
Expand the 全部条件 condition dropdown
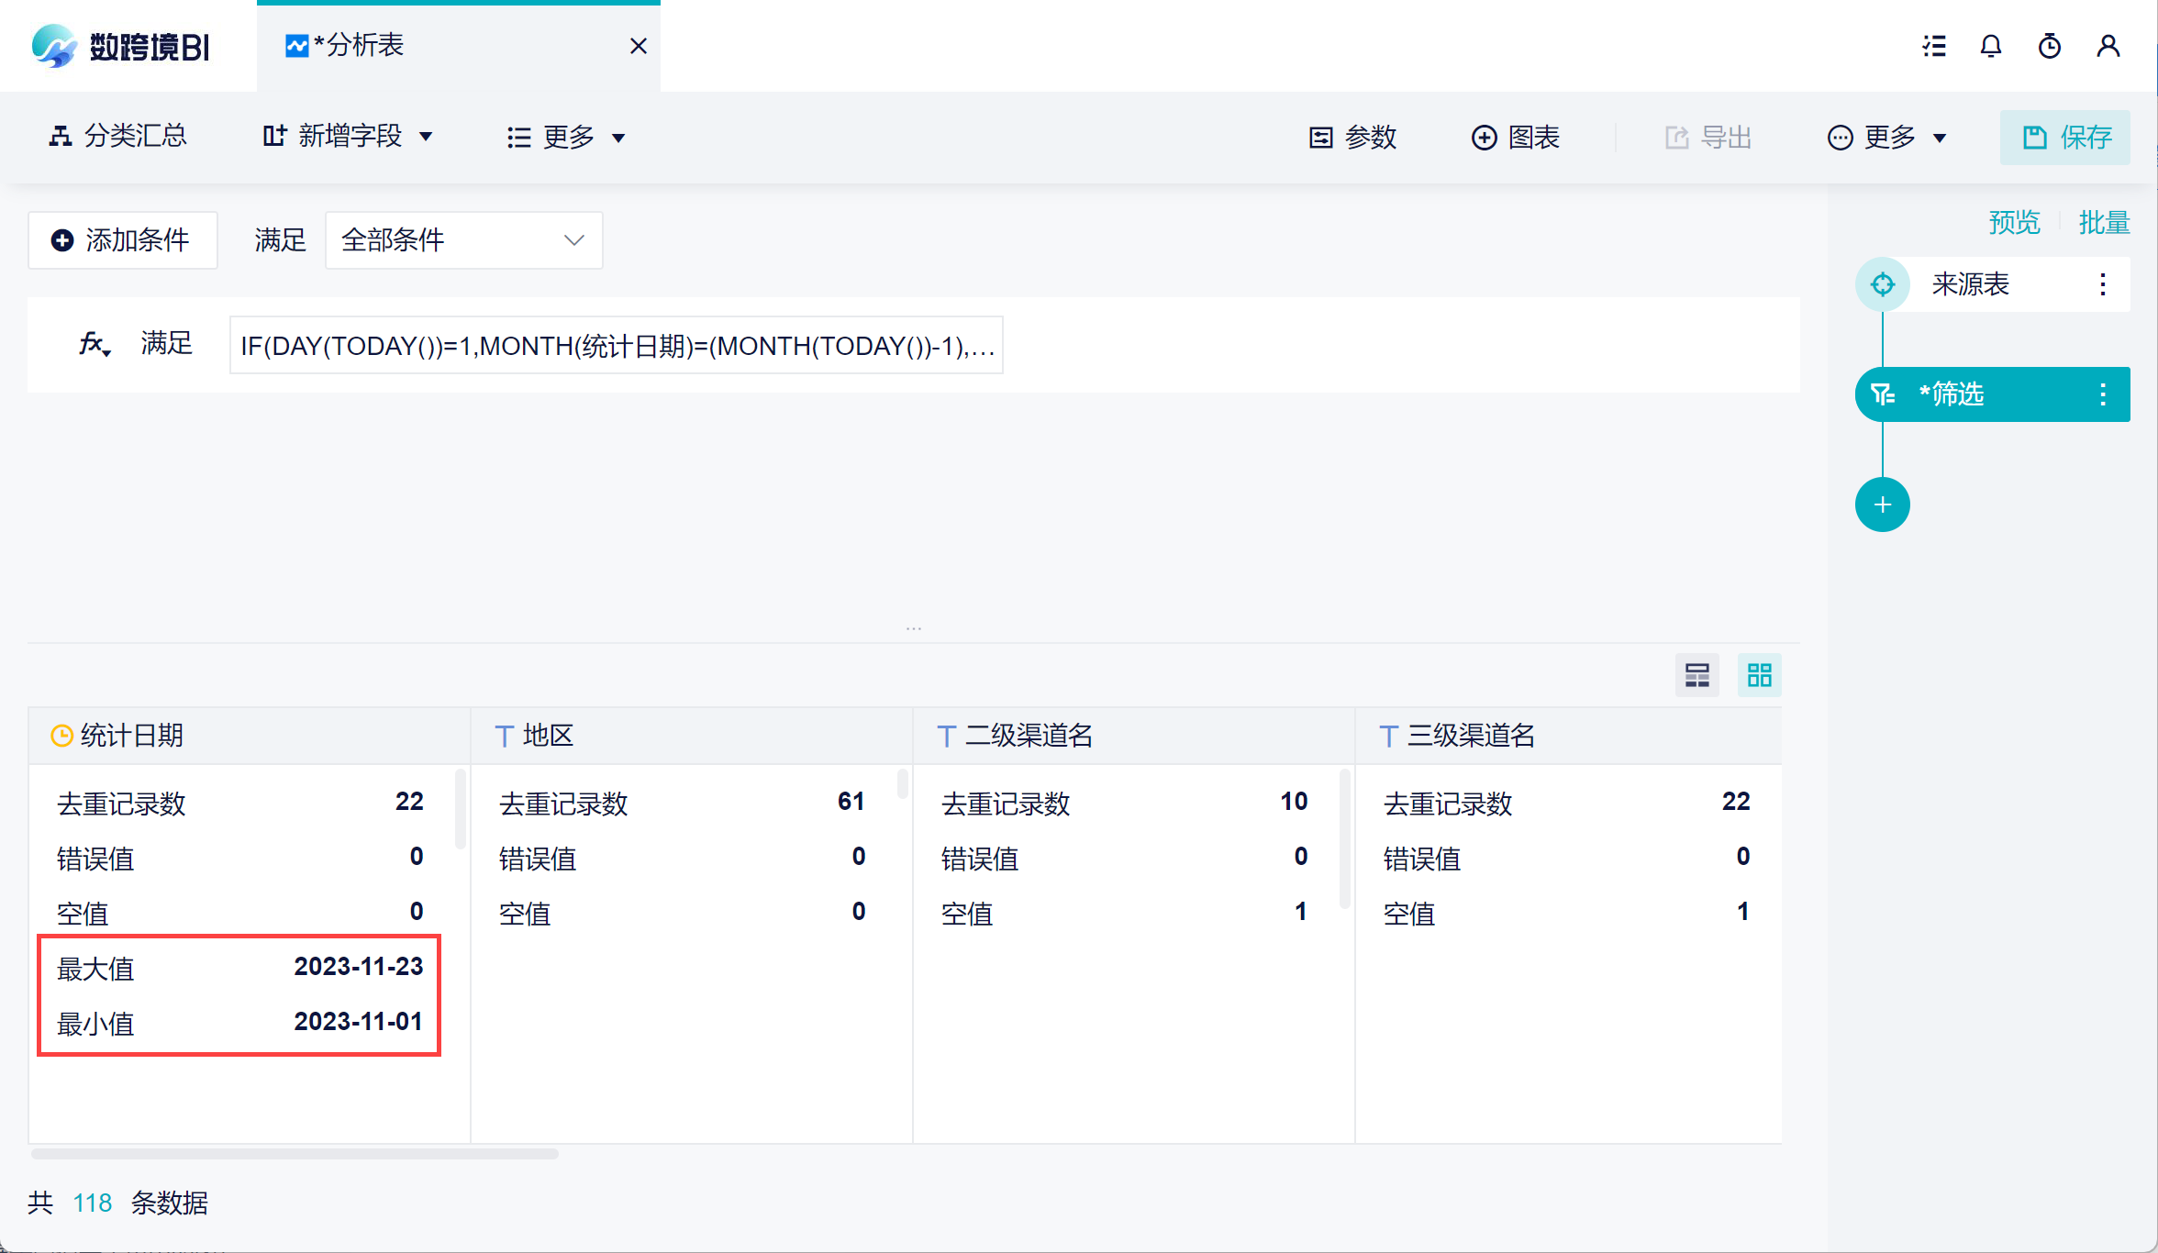(463, 240)
